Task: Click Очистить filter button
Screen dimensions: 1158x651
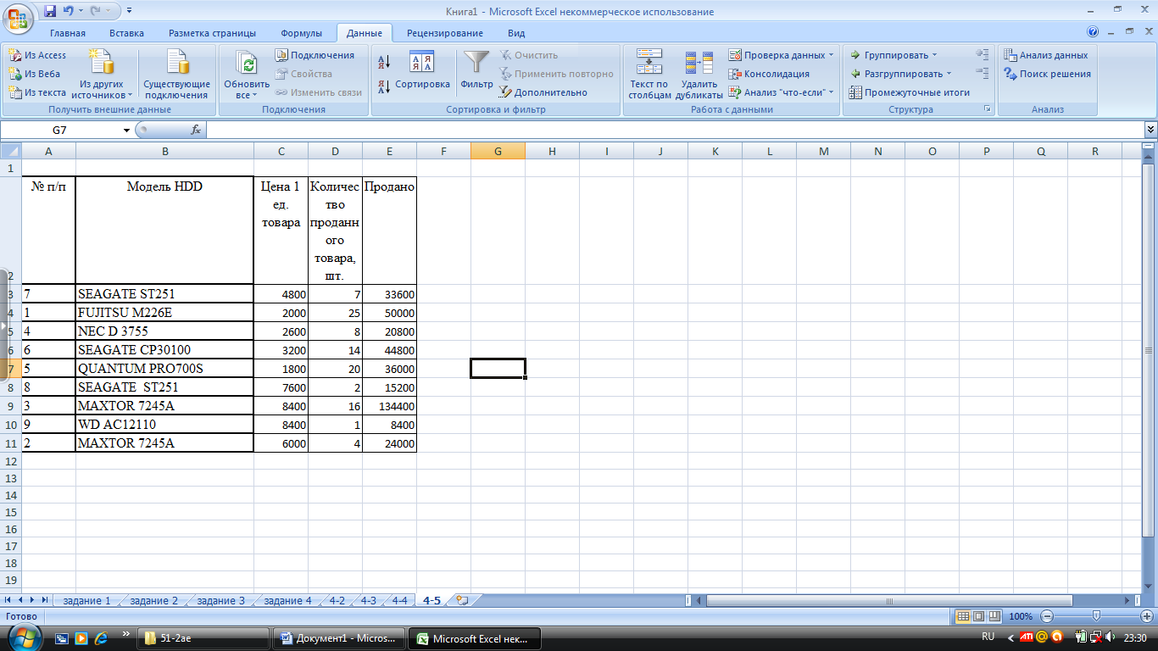Action: [529, 55]
